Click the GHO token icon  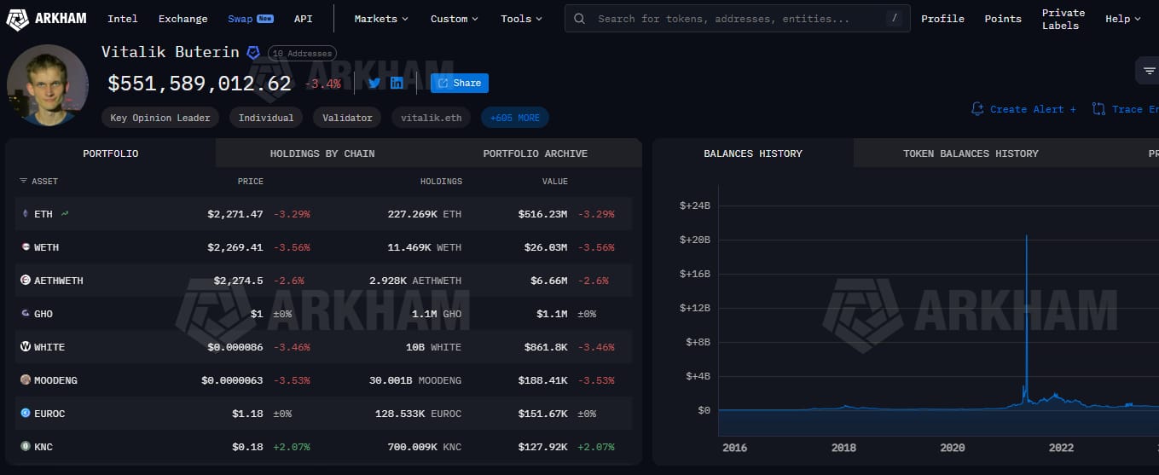click(x=26, y=314)
